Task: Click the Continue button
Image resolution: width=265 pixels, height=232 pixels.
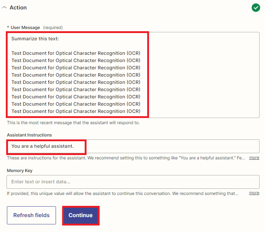Action: [80, 215]
